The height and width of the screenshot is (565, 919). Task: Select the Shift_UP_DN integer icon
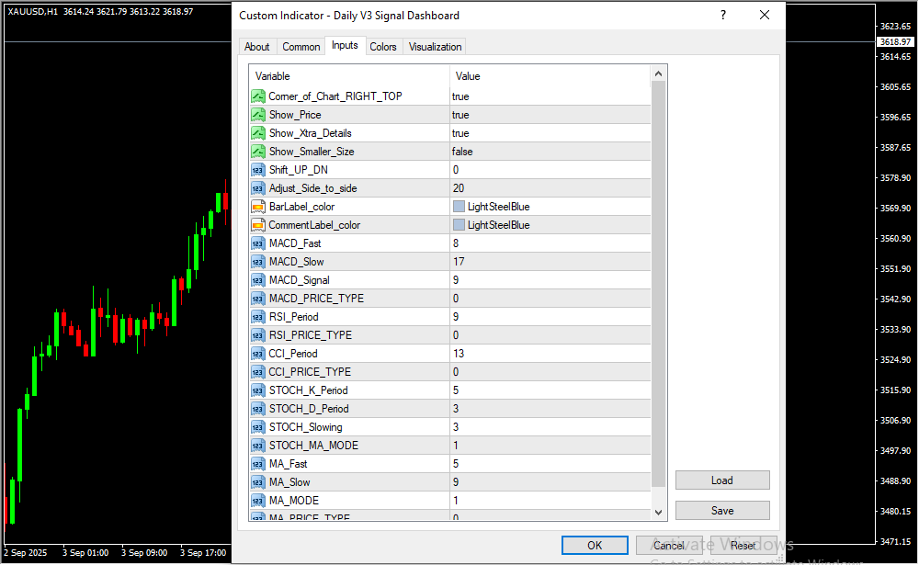[257, 170]
